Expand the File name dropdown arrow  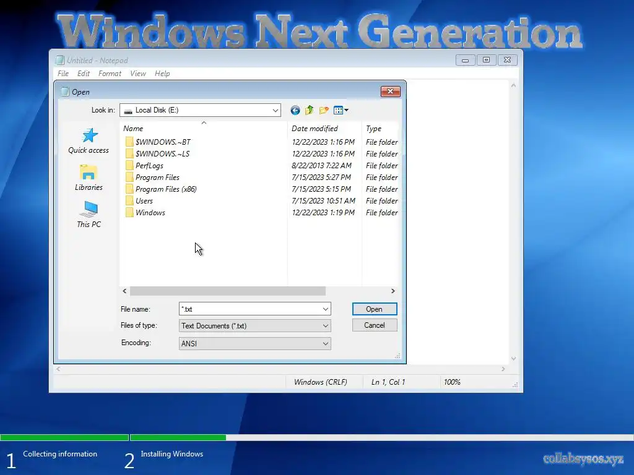pyautogui.click(x=326, y=309)
